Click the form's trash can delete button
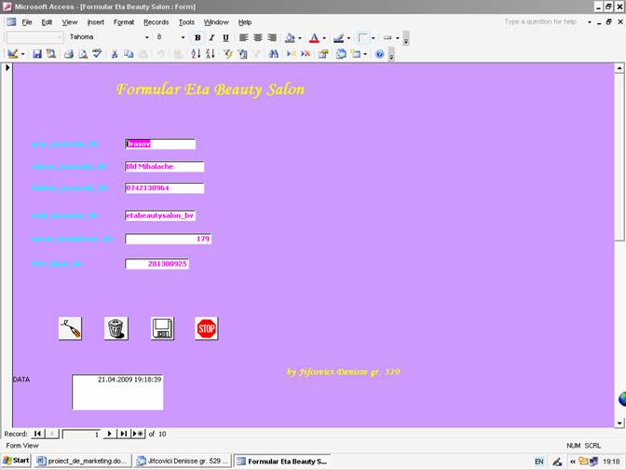Viewport: 626px width, 470px height. [116, 328]
